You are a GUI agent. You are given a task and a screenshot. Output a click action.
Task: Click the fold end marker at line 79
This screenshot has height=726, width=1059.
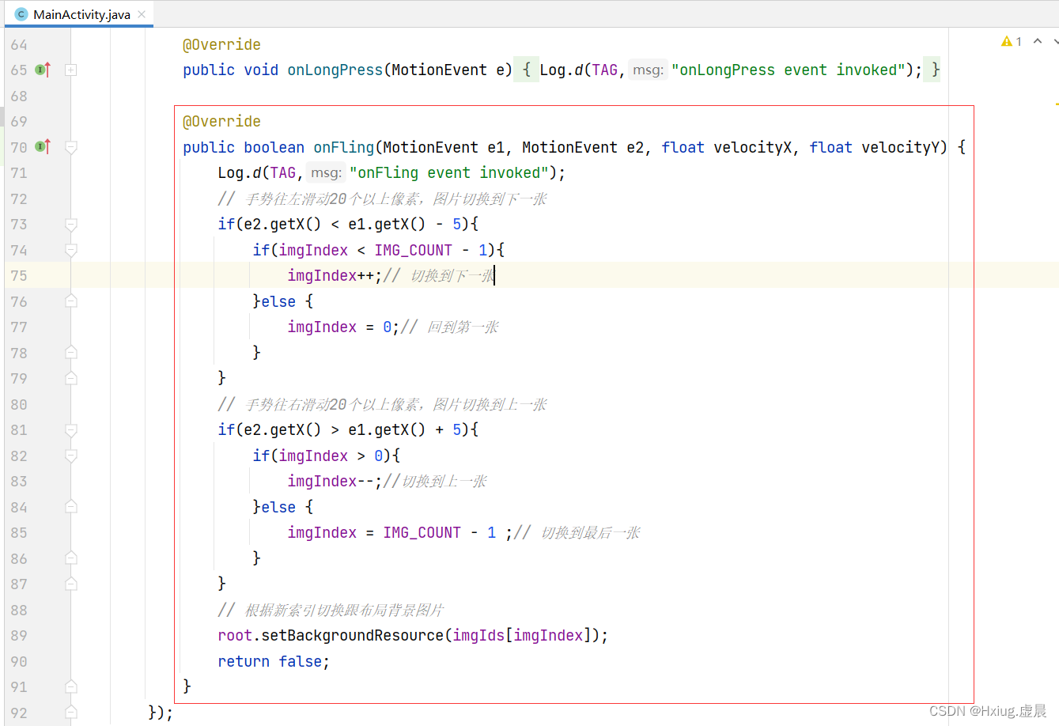click(x=70, y=378)
